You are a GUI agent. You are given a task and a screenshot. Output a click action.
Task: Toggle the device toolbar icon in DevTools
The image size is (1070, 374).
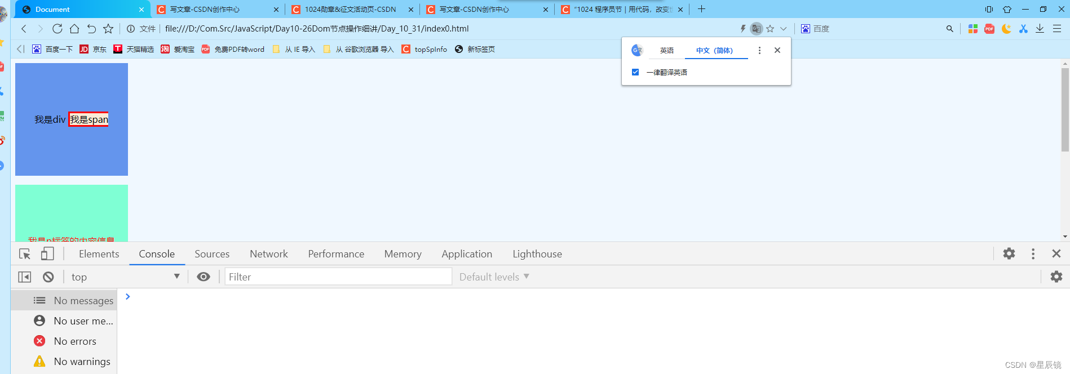[x=47, y=254]
